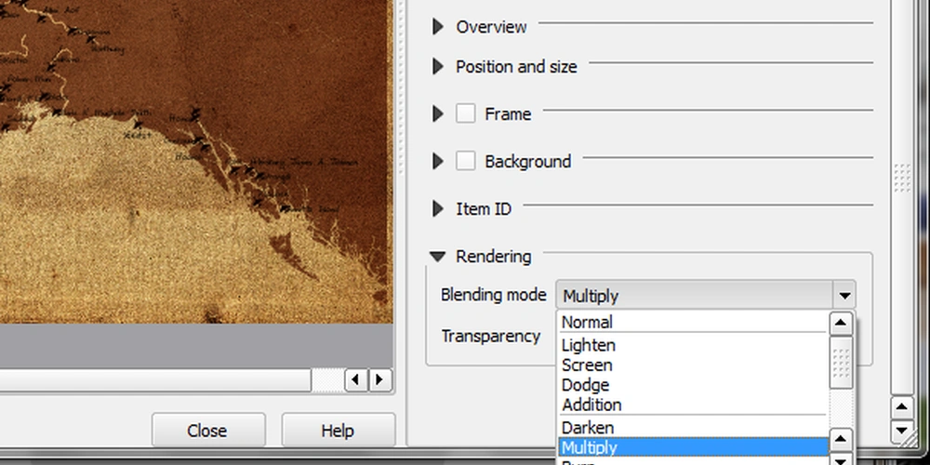Choose Dodge blending mode
The image size is (930, 465).
[693, 386]
